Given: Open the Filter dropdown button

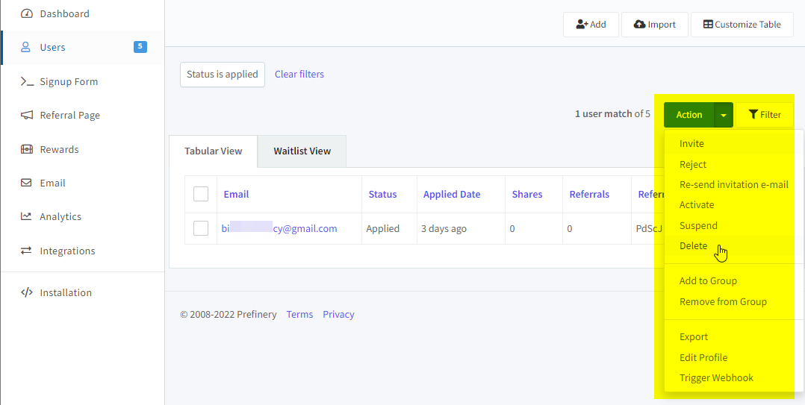Looking at the screenshot, I should point(765,115).
